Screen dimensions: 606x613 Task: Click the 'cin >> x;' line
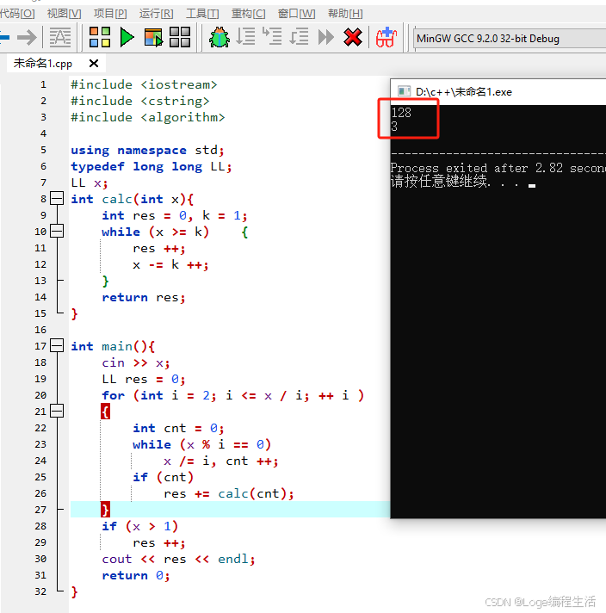(136, 362)
